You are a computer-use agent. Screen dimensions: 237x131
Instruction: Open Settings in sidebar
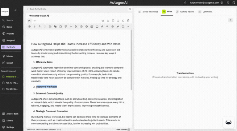(x=11, y=127)
